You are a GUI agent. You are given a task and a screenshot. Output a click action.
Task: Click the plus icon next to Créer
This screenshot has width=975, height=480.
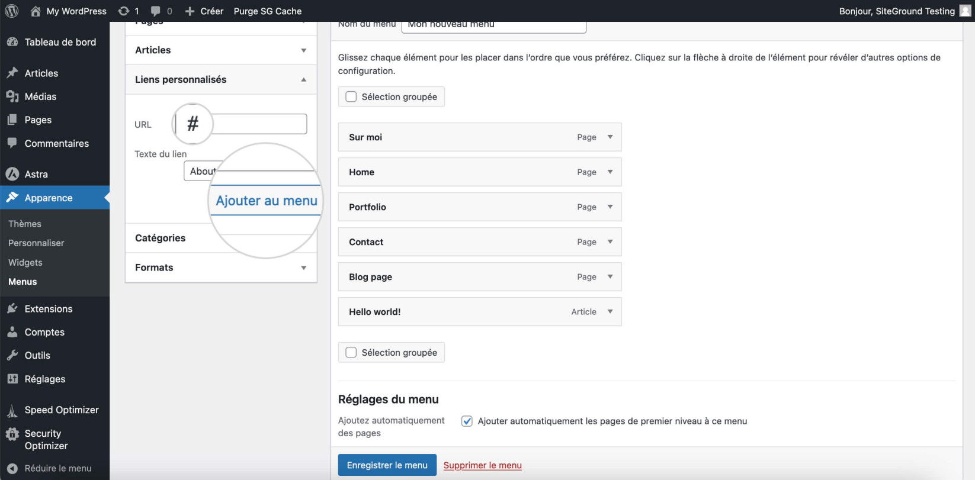click(x=190, y=11)
